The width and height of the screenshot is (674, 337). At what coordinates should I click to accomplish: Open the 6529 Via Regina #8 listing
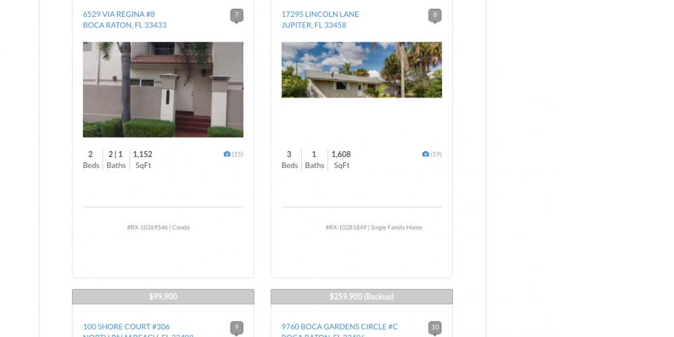click(119, 14)
